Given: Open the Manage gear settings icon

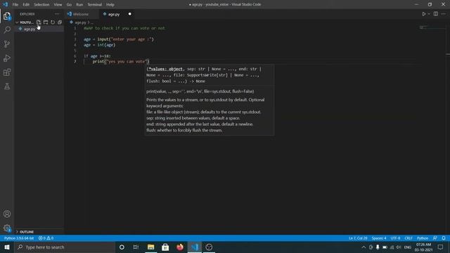Looking at the screenshot, I should (7, 228).
